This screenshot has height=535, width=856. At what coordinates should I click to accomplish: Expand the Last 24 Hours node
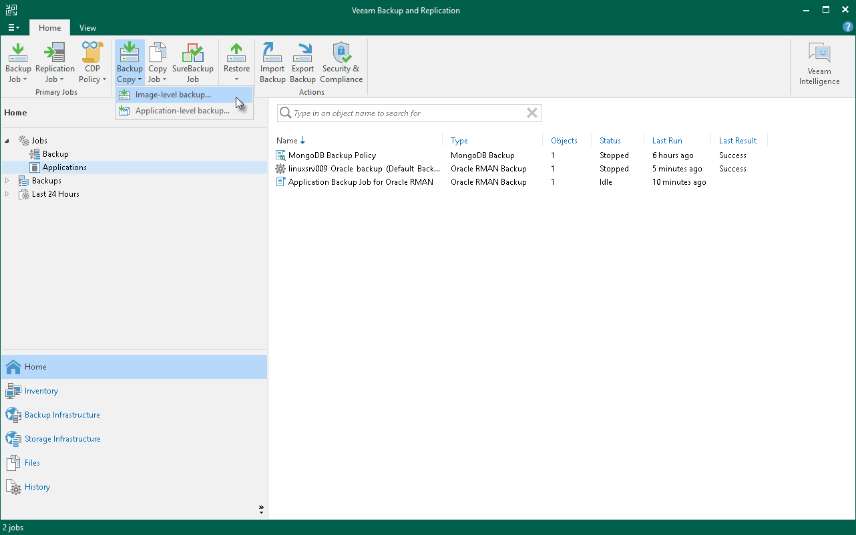tap(7, 194)
